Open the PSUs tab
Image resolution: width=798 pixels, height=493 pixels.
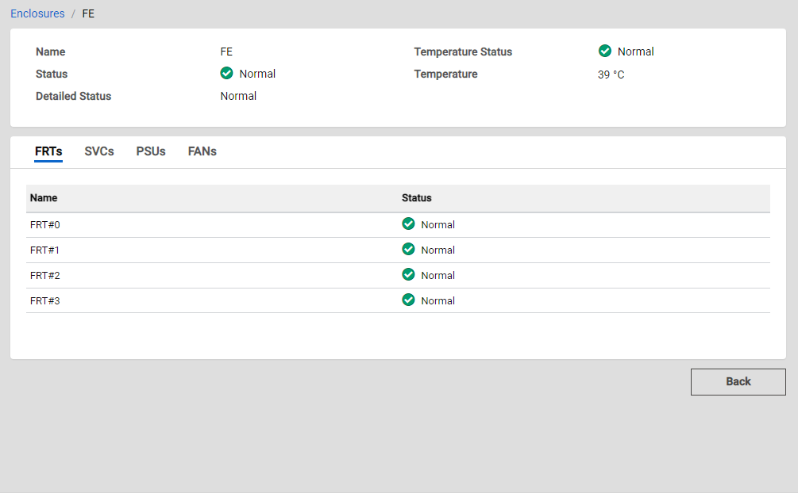151,151
